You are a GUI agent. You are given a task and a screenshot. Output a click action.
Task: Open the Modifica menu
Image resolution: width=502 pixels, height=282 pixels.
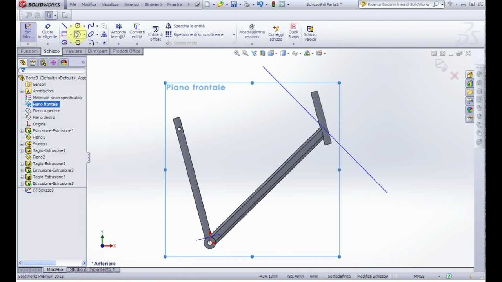click(89, 4)
